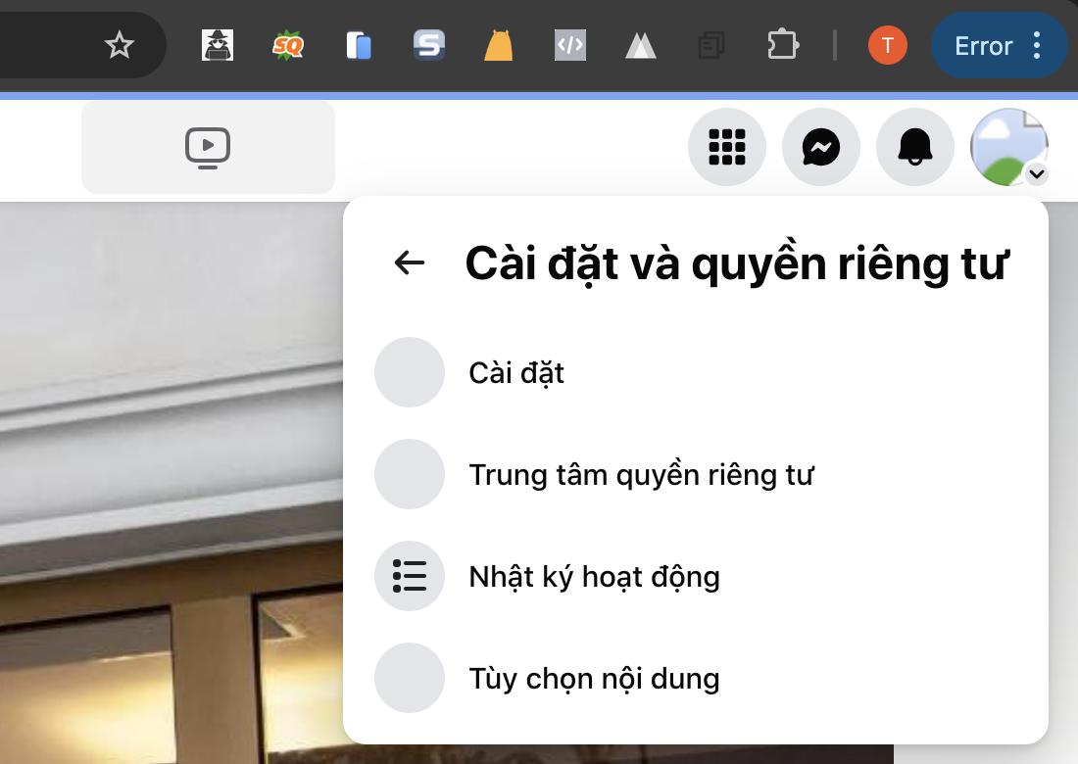Click the dimmed copy pages extension
The image size is (1078, 764).
point(711,45)
